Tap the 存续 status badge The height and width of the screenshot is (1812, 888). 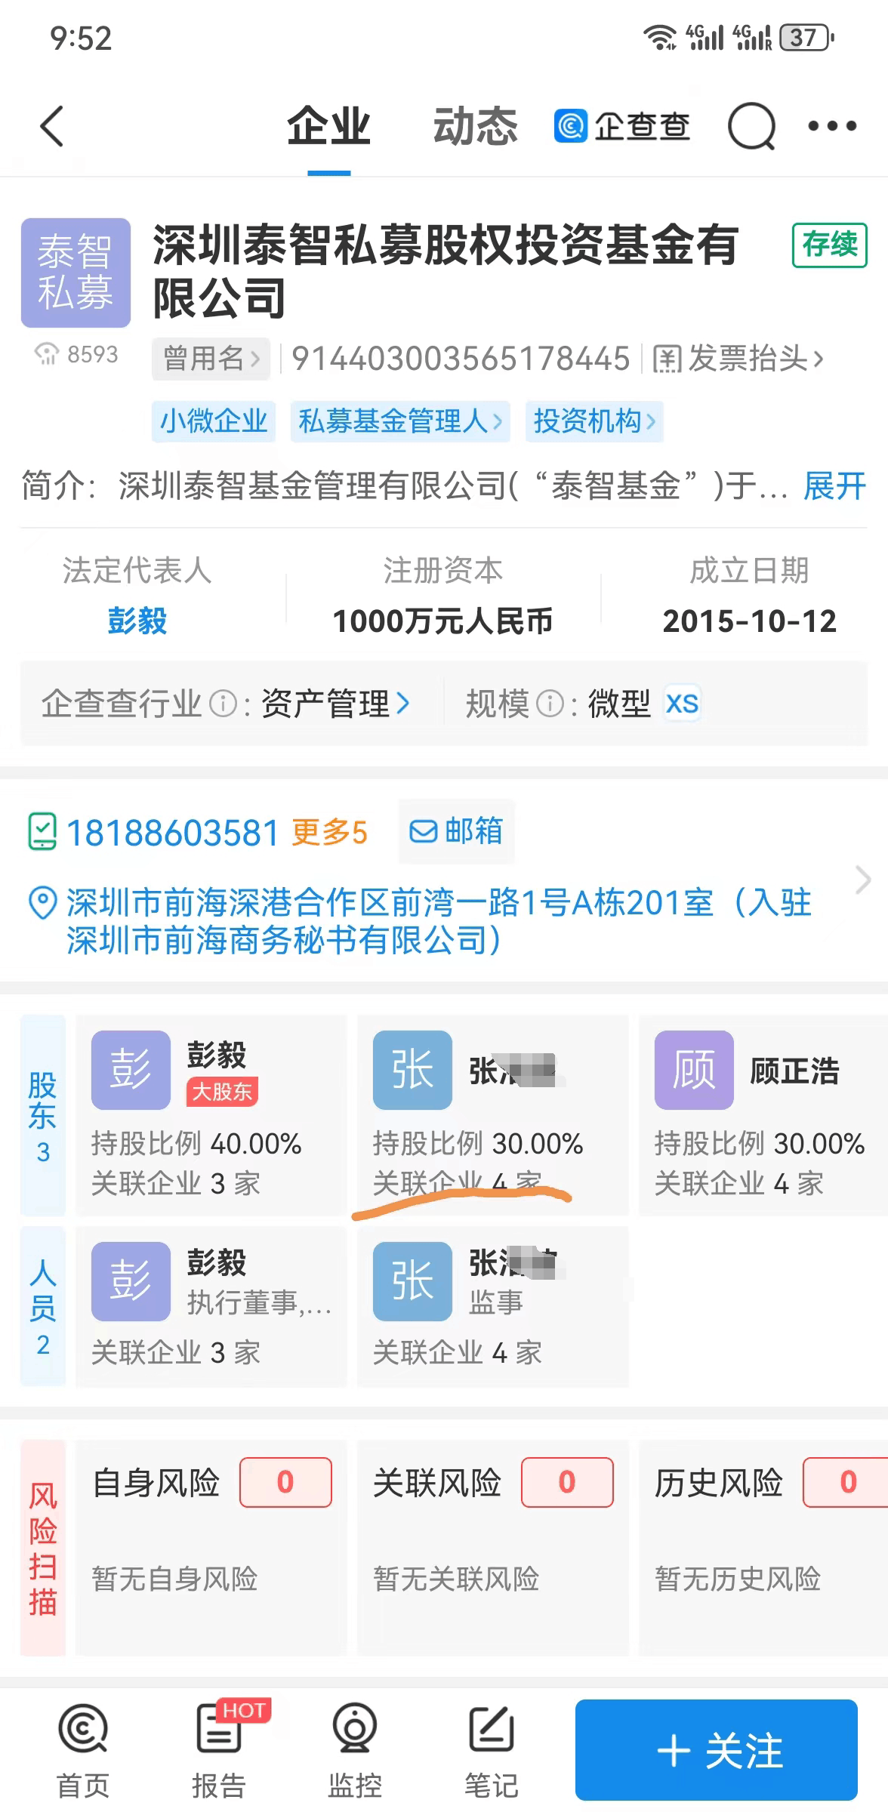[x=830, y=245]
